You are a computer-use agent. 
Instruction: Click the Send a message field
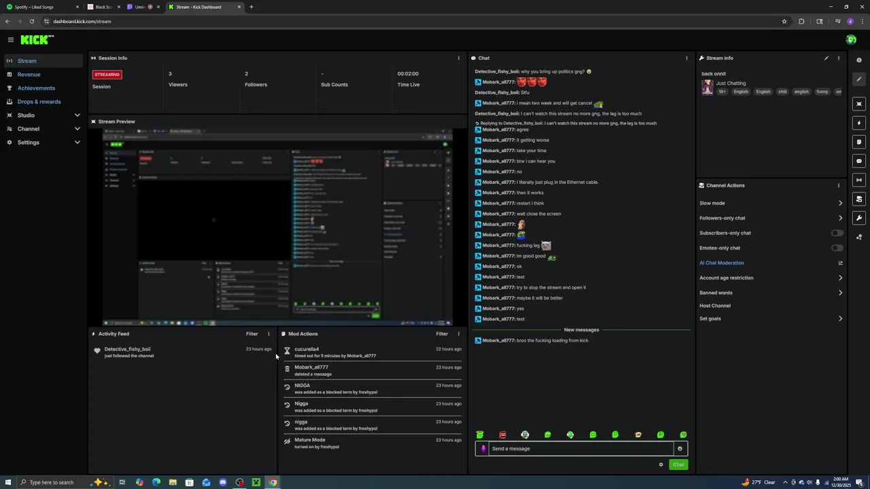(x=582, y=448)
